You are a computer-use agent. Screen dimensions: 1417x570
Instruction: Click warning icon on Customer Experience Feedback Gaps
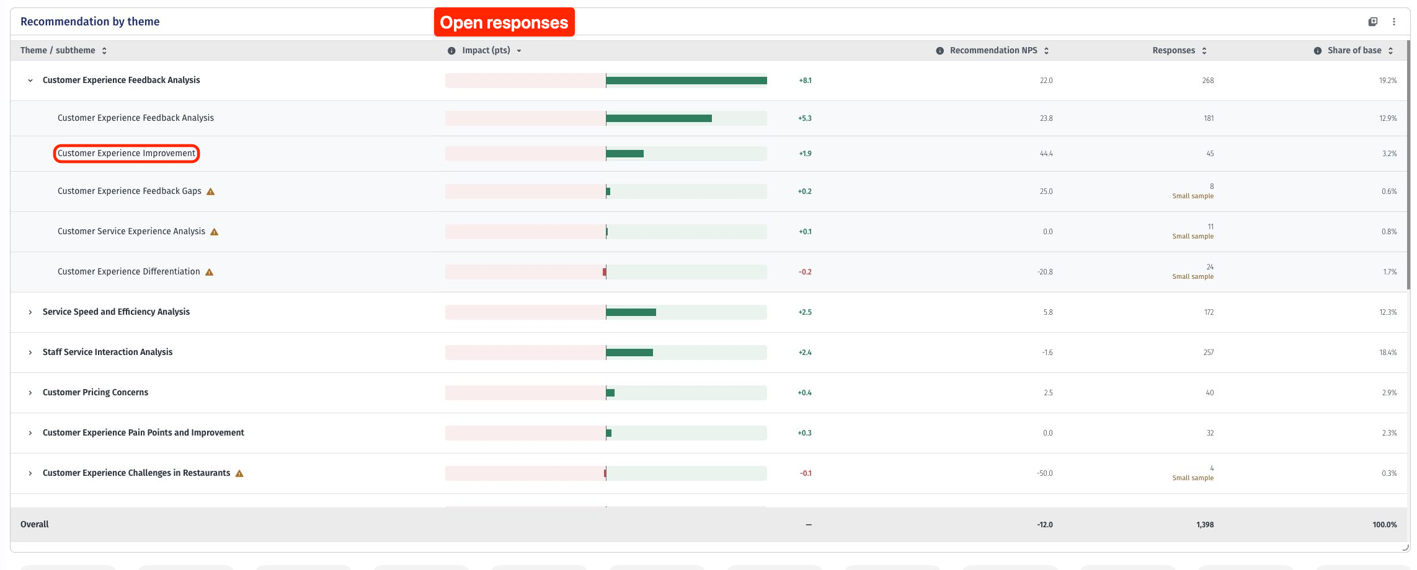[x=211, y=191]
